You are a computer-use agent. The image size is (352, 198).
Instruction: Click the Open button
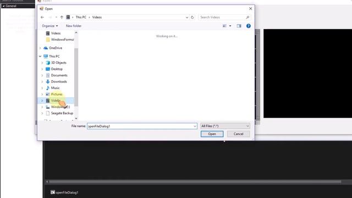(212, 134)
